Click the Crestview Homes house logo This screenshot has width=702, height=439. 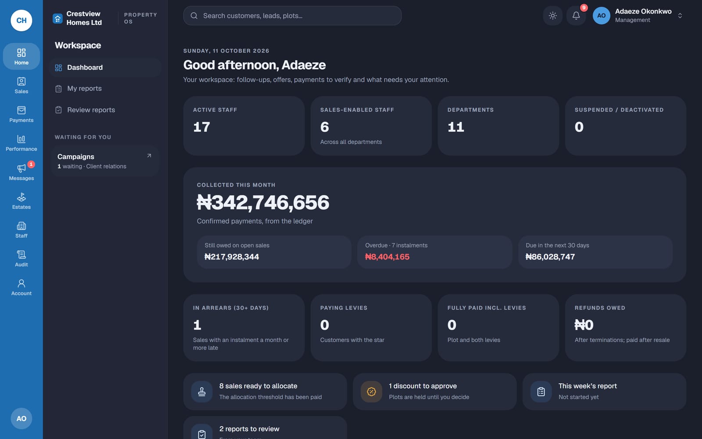[x=57, y=18]
